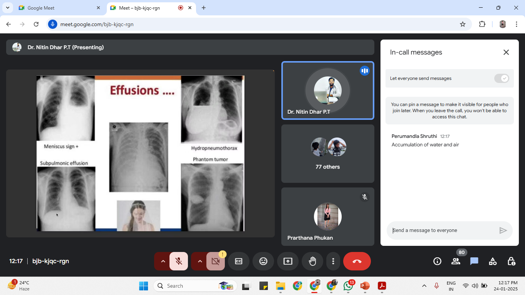Open the taskbar clock and date

506,286
